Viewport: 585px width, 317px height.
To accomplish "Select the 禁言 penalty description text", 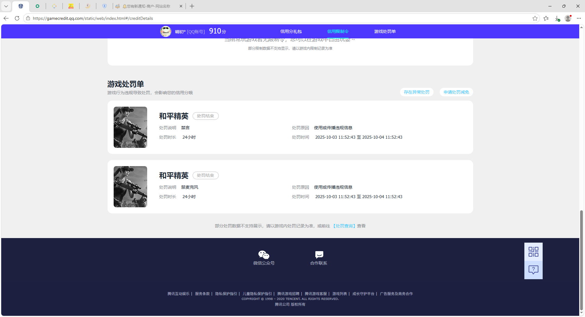I will pyautogui.click(x=185, y=128).
